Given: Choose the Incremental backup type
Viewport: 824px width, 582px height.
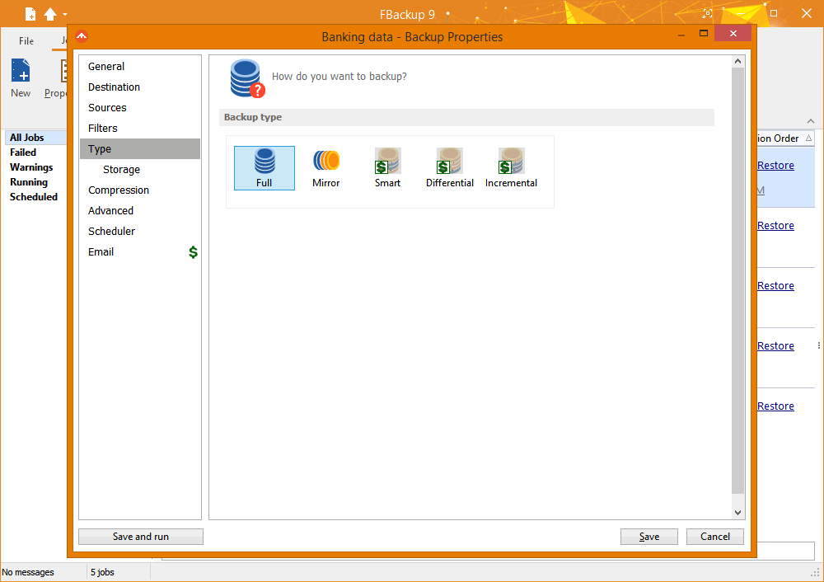Looking at the screenshot, I should point(512,167).
